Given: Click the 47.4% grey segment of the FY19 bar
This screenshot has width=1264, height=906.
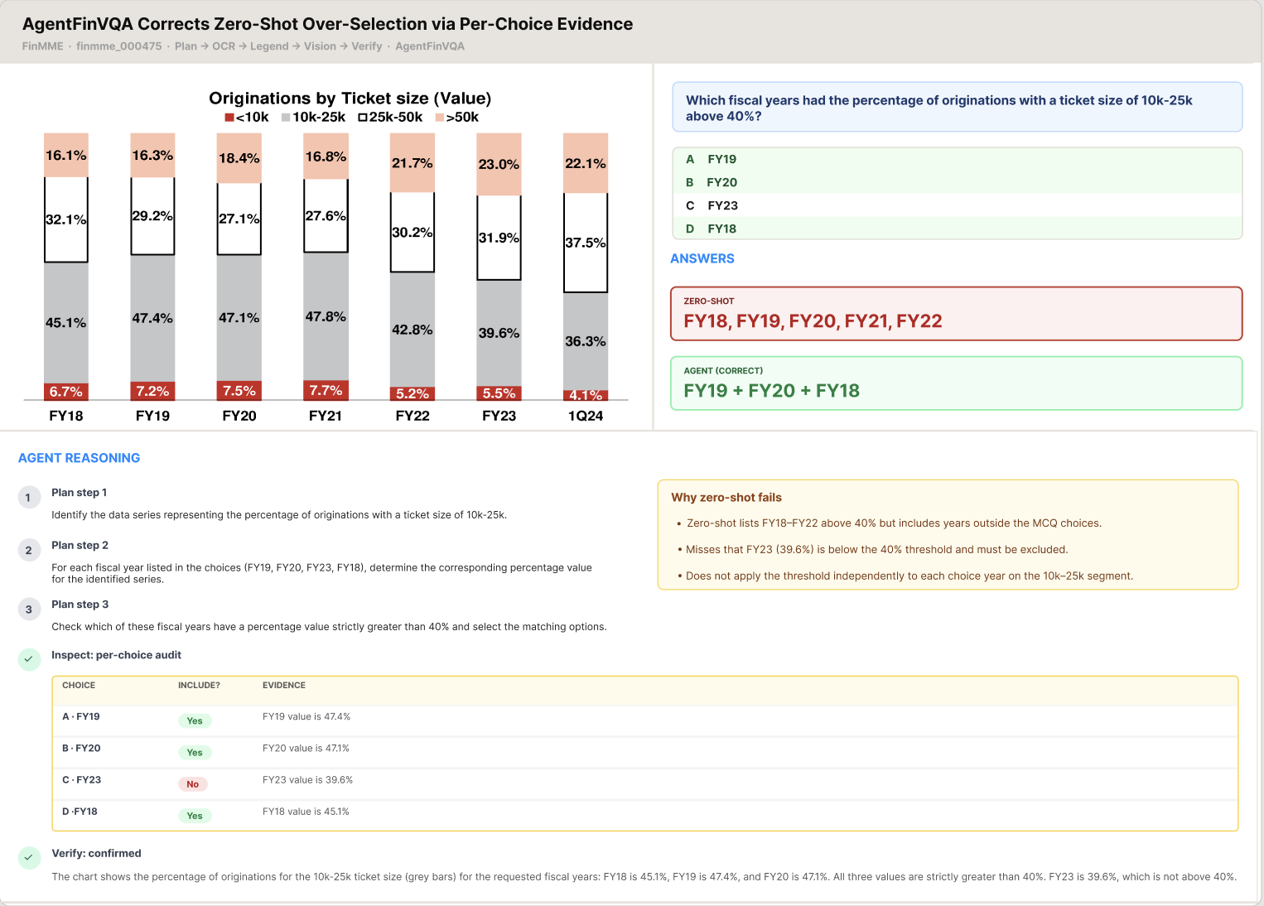Looking at the screenshot, I should point(152,318).
